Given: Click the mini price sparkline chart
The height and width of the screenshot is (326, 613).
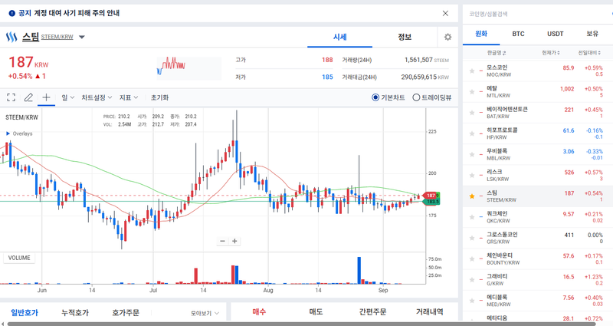Looking at the screenshot, I should [x=188, y=68].
